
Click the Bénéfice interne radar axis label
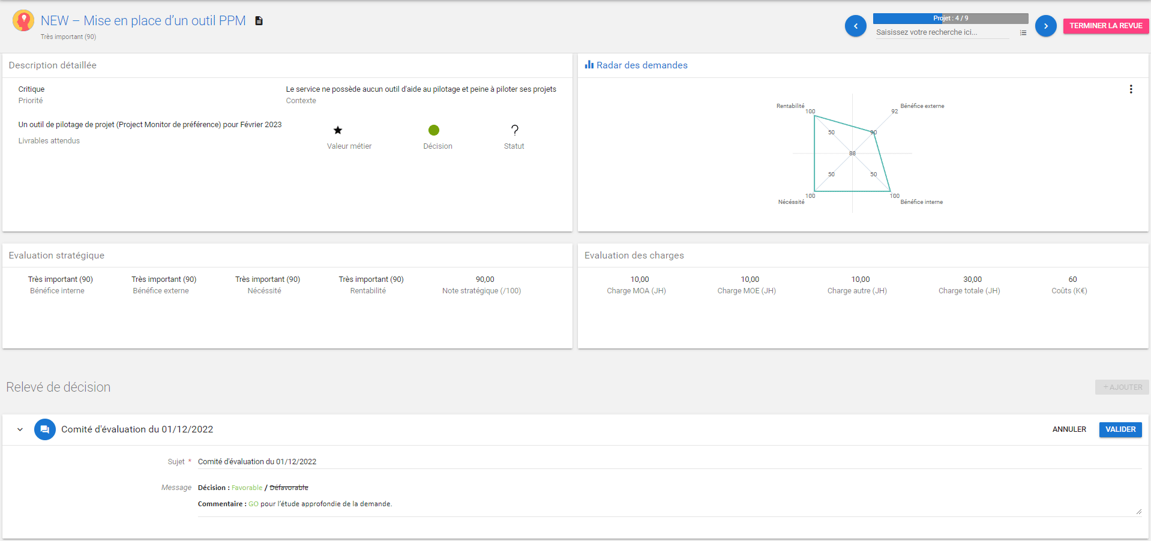coord(922,202)
